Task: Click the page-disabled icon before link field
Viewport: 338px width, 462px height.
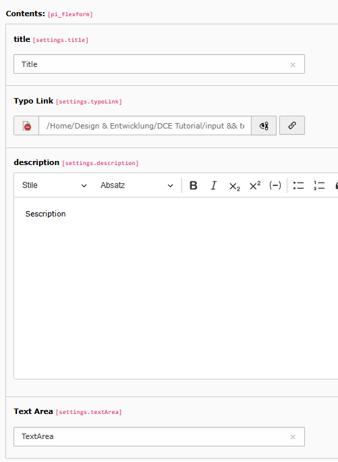Action: 26,126
